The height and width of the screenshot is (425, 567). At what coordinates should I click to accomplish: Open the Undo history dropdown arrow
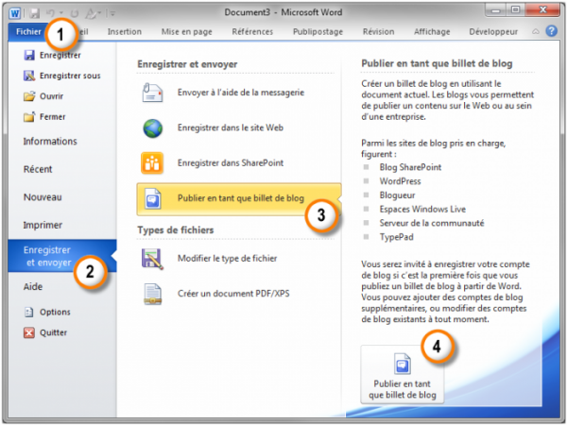point(61,14)
